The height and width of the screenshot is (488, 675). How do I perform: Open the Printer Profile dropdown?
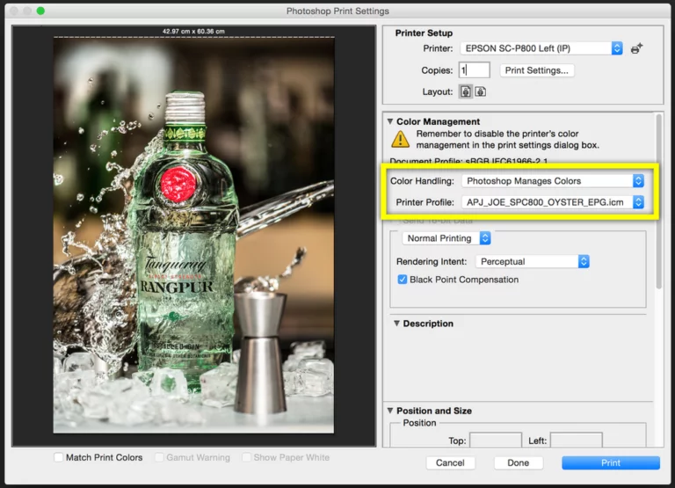coord(553,202)
